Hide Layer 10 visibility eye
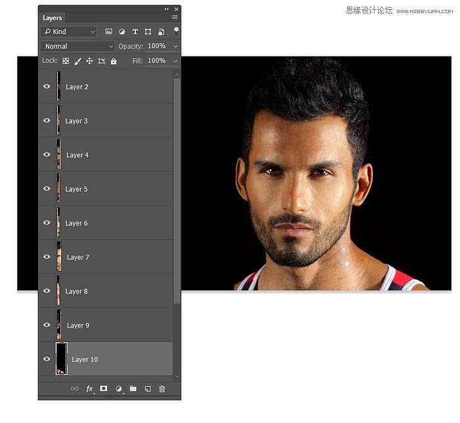Image resolution: width=460 pixels, height=423 pixels. point(47,359)
